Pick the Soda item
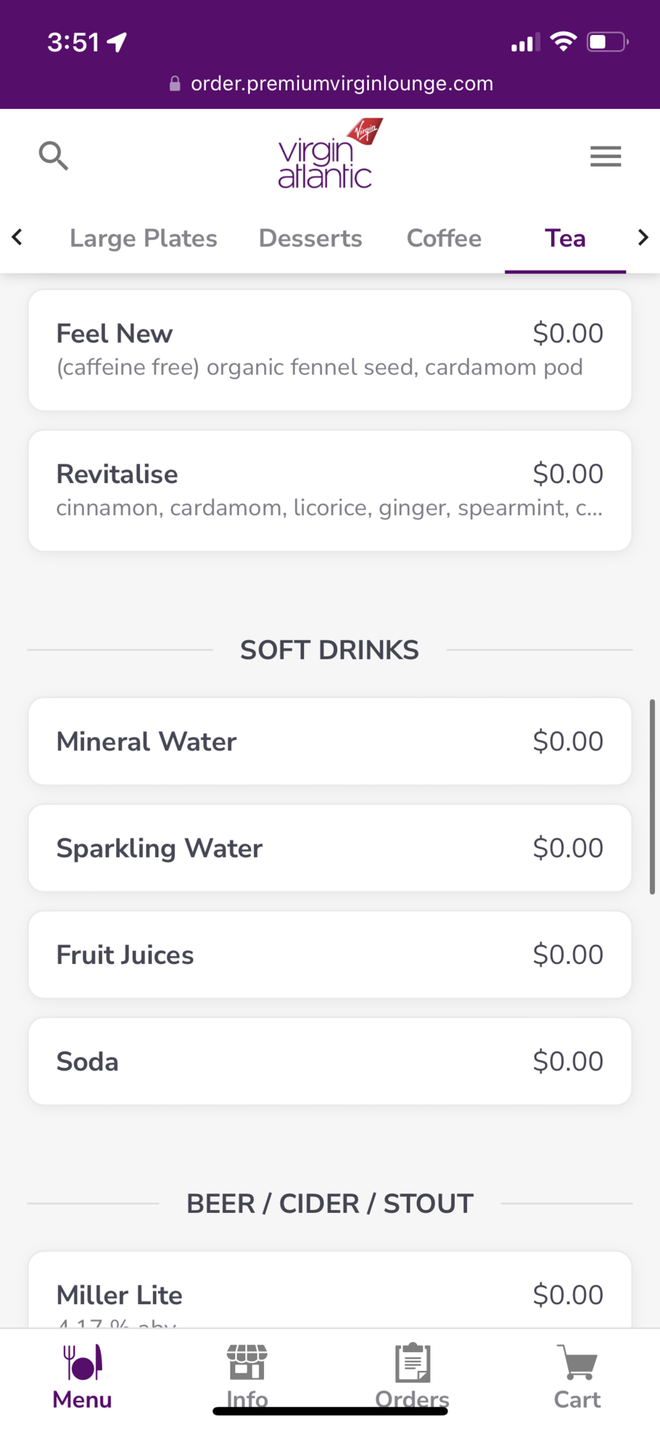The width and height of the screenshot is (660, 1429). pyautogui.click(x=330, y=1062)
